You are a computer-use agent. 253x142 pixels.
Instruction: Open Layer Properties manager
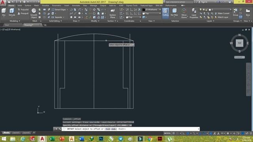pos(194,13)
